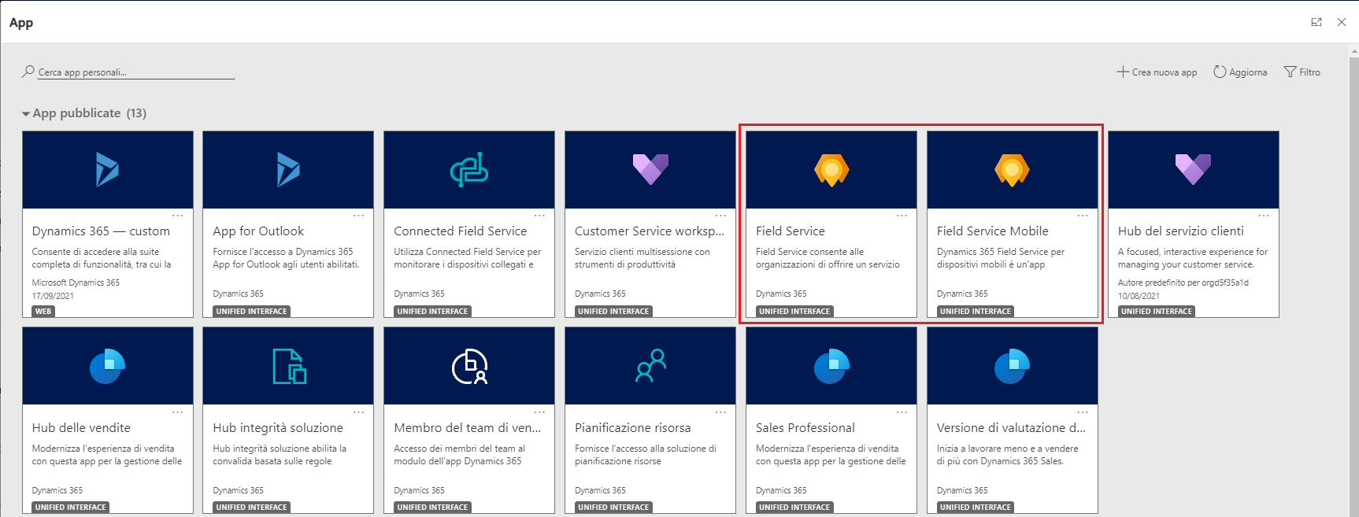The width and height of the screenshot is (1359, 517).
Task: Open the Dynamics 365 — custom title
Action: 101,231
